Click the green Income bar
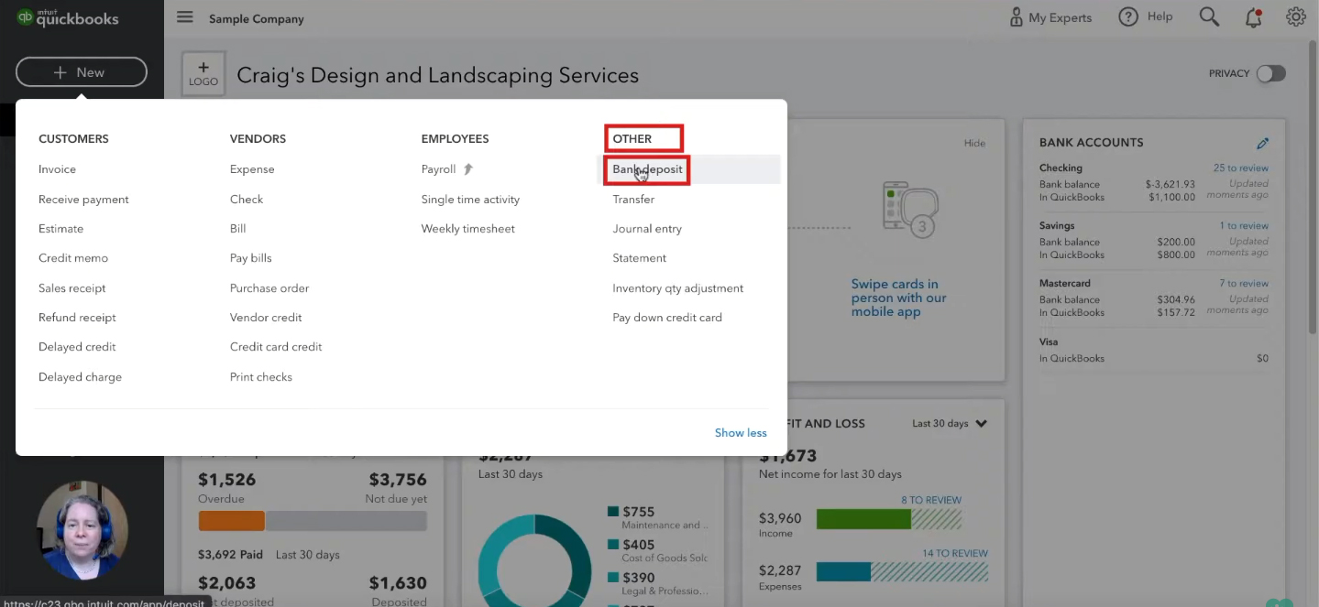1319x607 pixels. pos(863,519)
